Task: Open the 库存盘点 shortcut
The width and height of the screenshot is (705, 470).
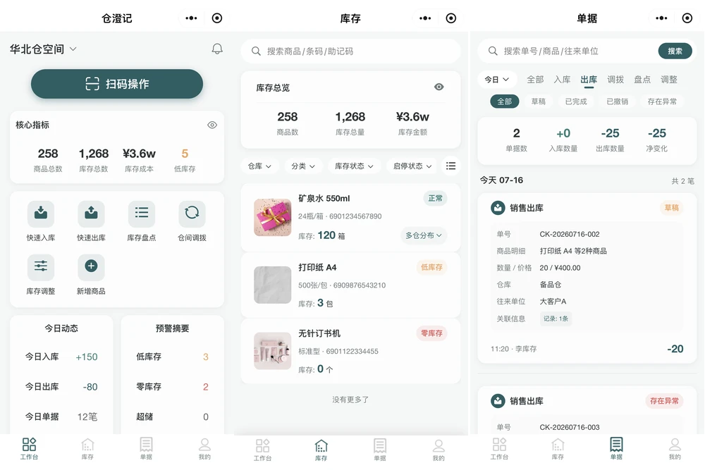Action: coord(142,214)
